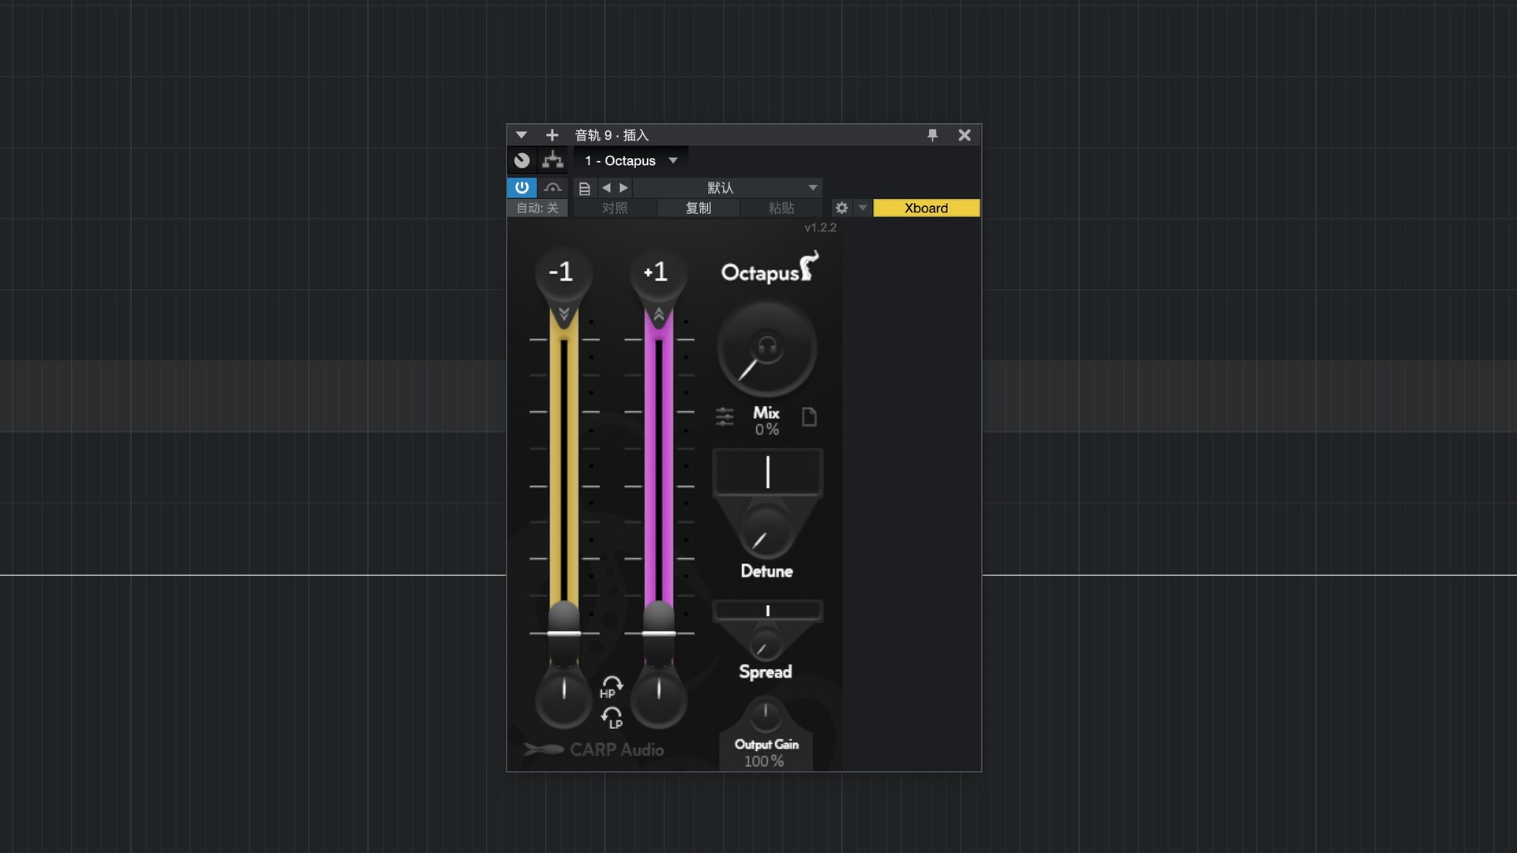Select the previous preset arrow
1517x853 pixels.
(x=606, y=188)
